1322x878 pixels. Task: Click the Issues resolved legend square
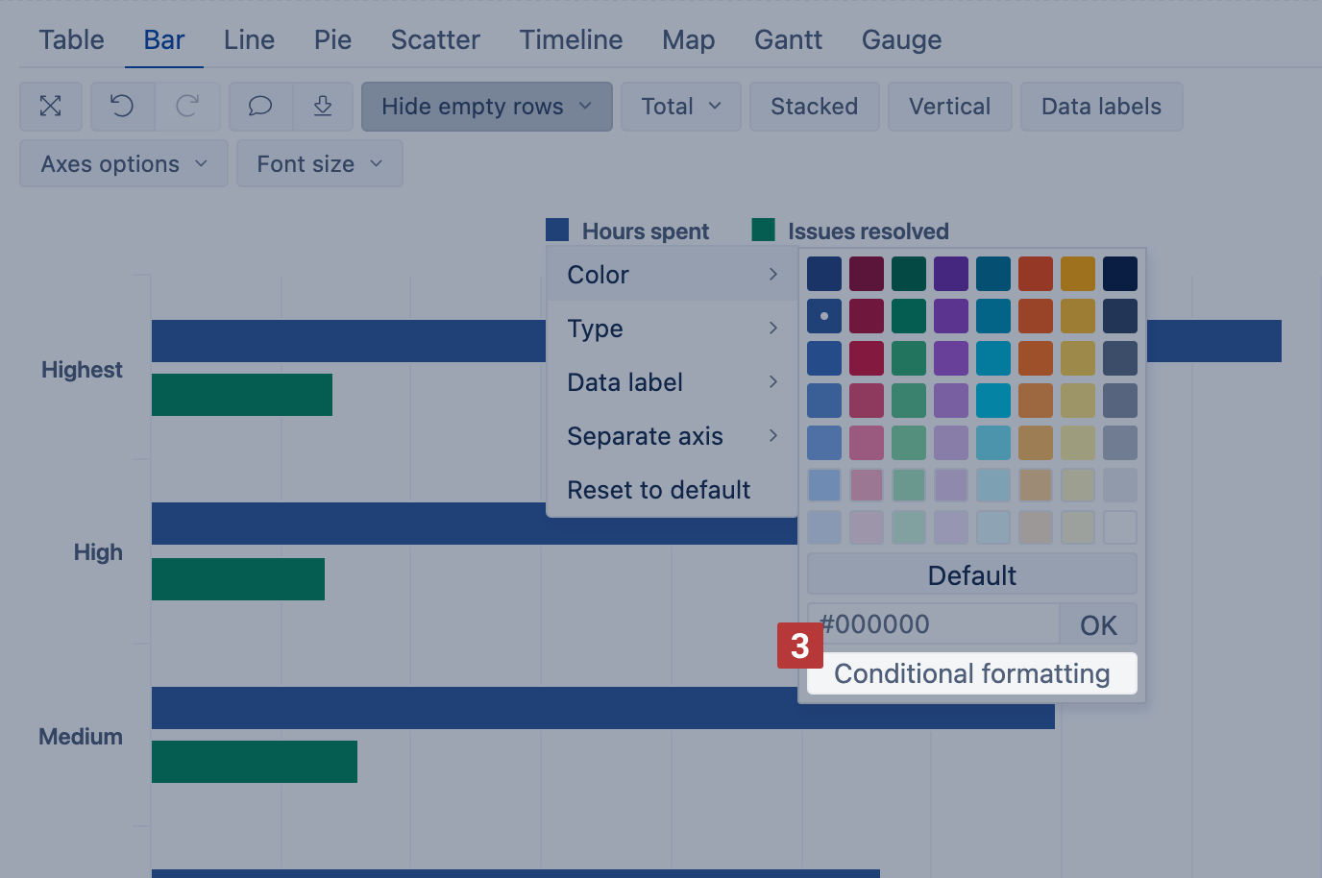tap(764, 231)
